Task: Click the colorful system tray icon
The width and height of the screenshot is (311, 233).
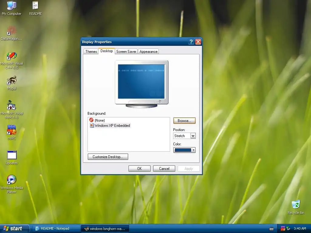Action: [x=283, y=229]
